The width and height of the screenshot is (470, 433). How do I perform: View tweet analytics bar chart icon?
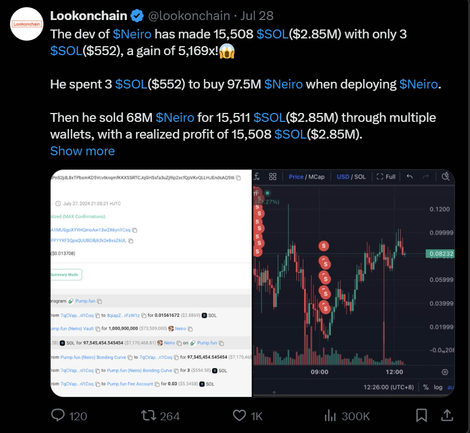click(x=331, y=415)
